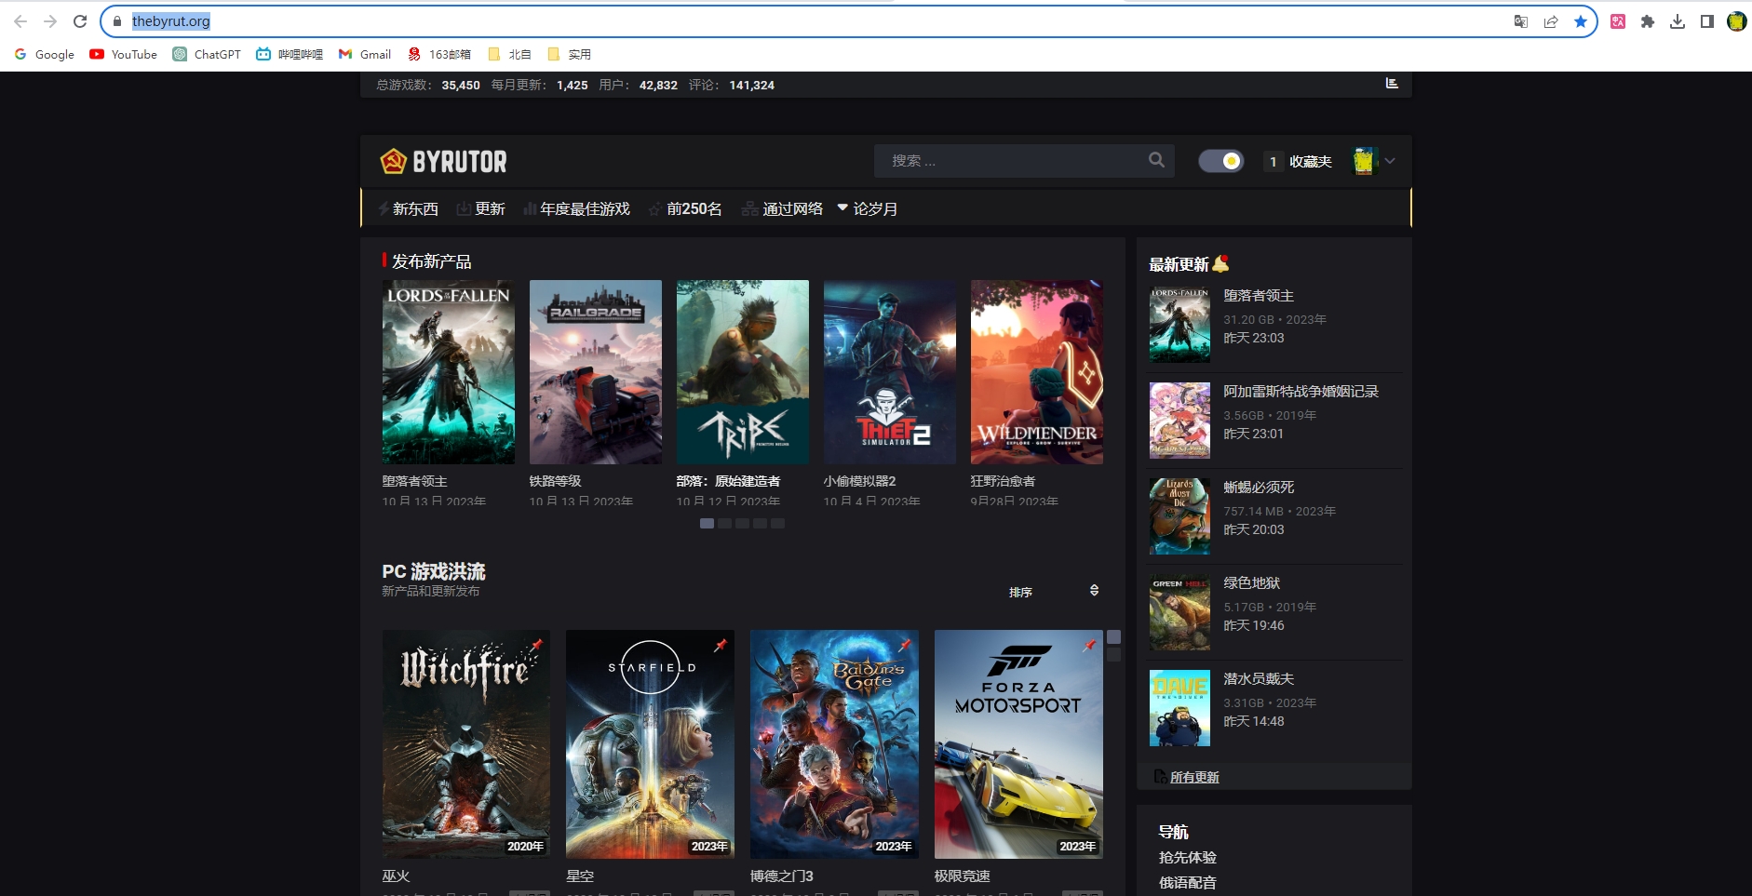This screenshot has height=896, width=1752.
Task: Open the 排序 sort dropdown
Action: point(1054,592)
